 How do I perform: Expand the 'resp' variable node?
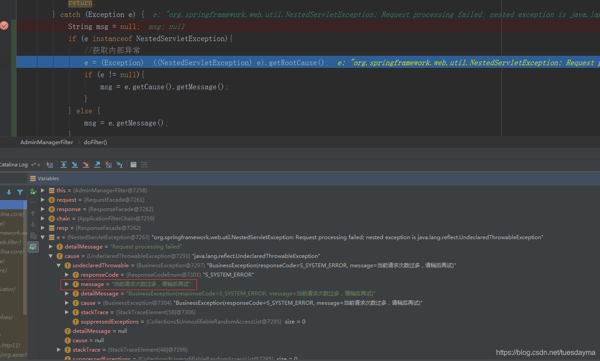coord(43,228)
